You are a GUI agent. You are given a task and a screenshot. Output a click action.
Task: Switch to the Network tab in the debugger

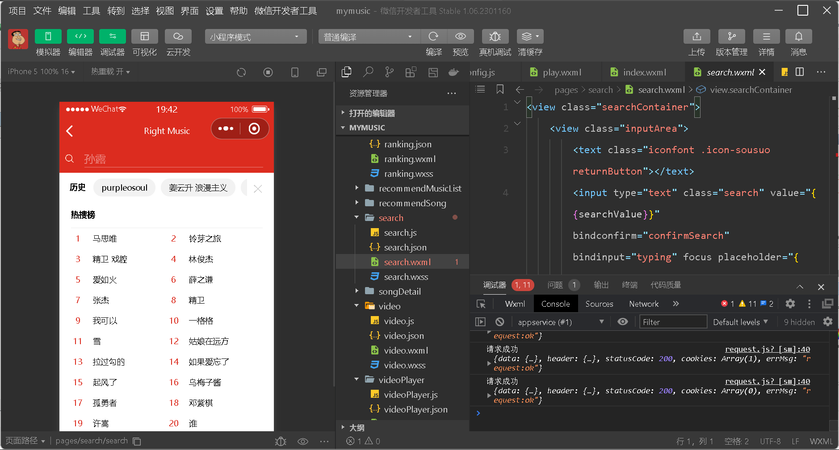click(643, 304)
